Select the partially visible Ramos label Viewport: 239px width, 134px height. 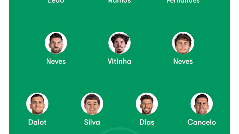(119, 2)
